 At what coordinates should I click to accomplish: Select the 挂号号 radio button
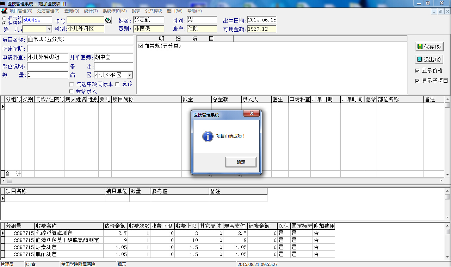coord(4,18)
